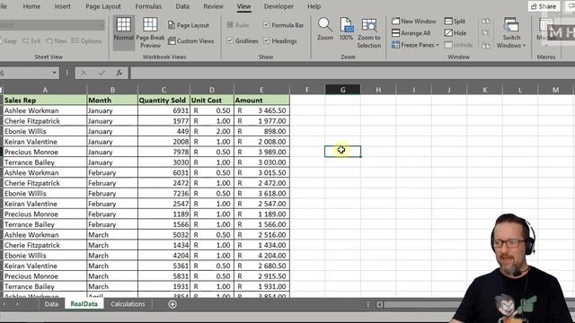Open a New Window

(x=414, y=22)
